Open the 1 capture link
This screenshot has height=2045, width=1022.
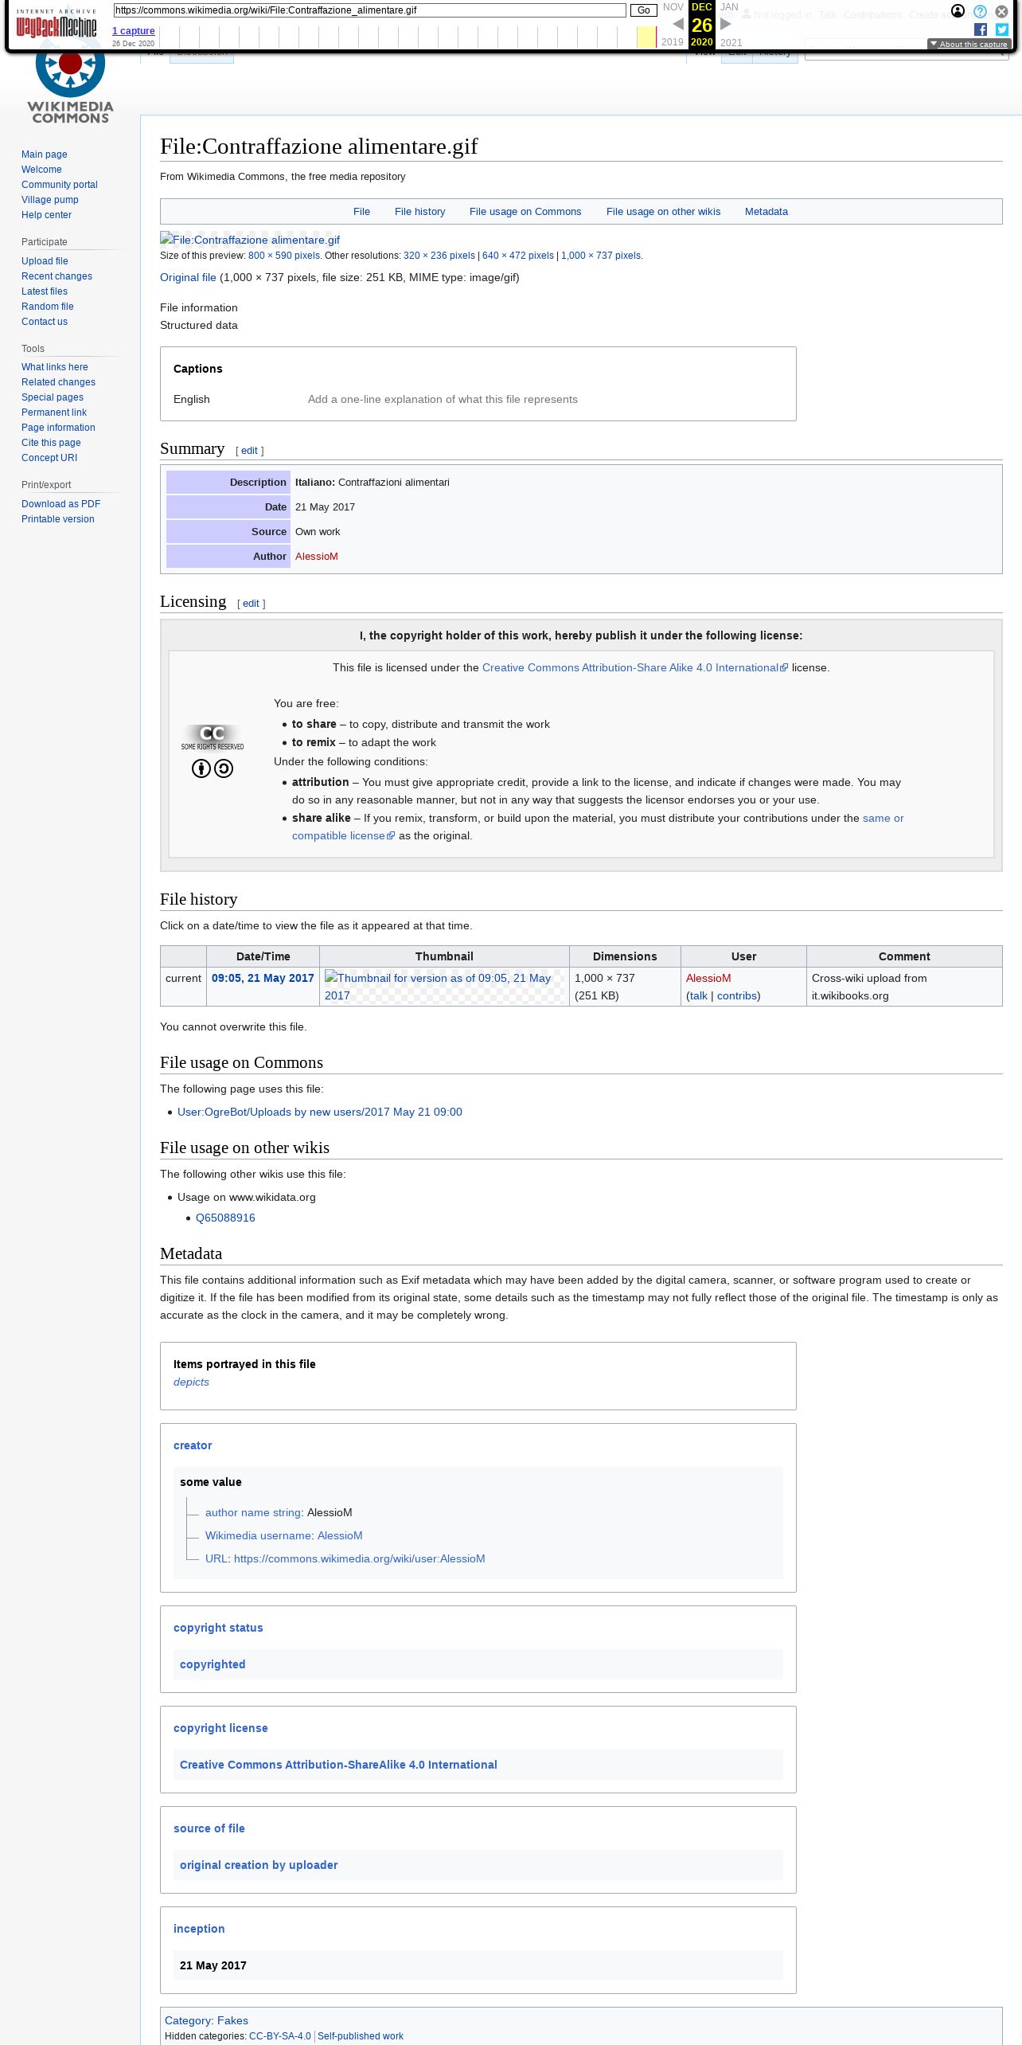pyautogui.click(x=133, y=31)
